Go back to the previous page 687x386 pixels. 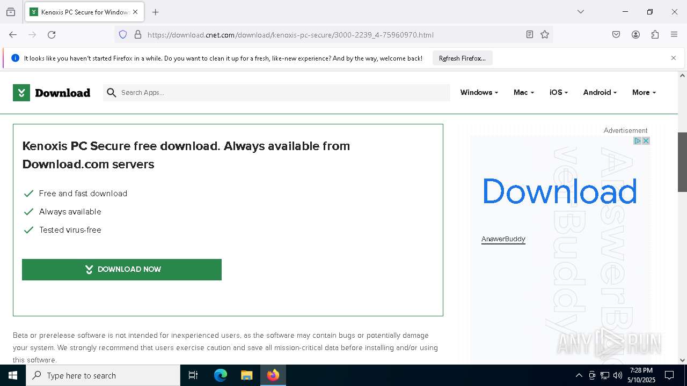[x=13, y=35]
